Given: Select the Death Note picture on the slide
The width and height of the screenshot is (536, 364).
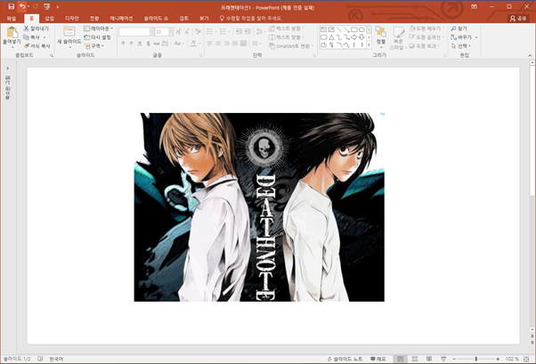Looking at the screenshot, I should click(259, 207).
